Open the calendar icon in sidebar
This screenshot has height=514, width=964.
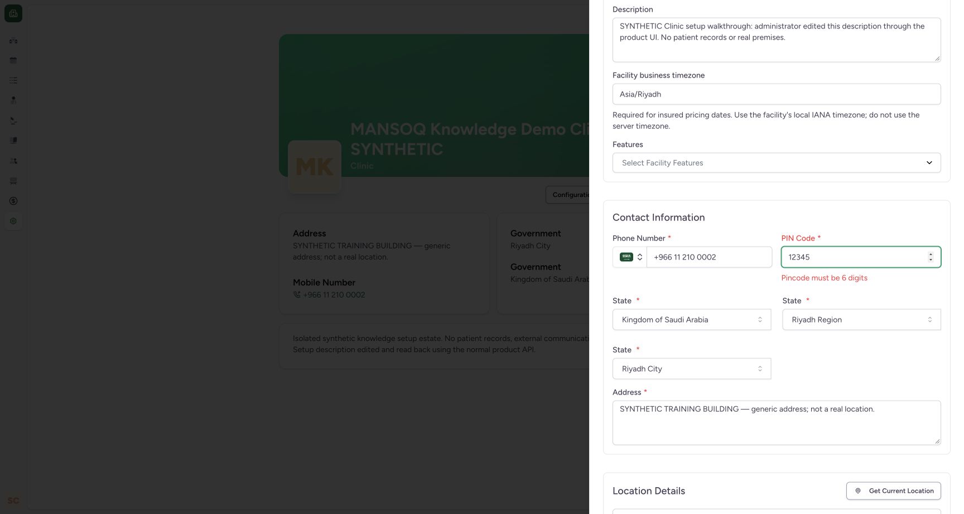click(x=13, y=60)
